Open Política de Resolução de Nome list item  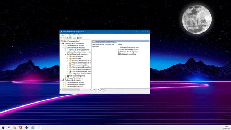[129, 47]
